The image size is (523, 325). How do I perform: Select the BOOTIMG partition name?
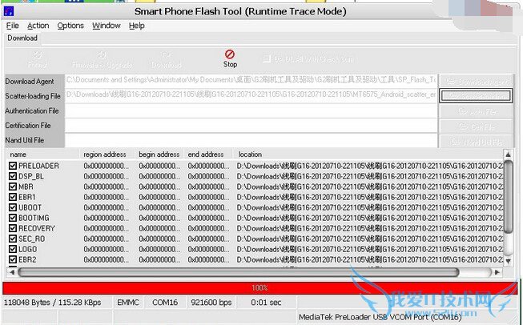pyautogui.click(x=34, y=218)
